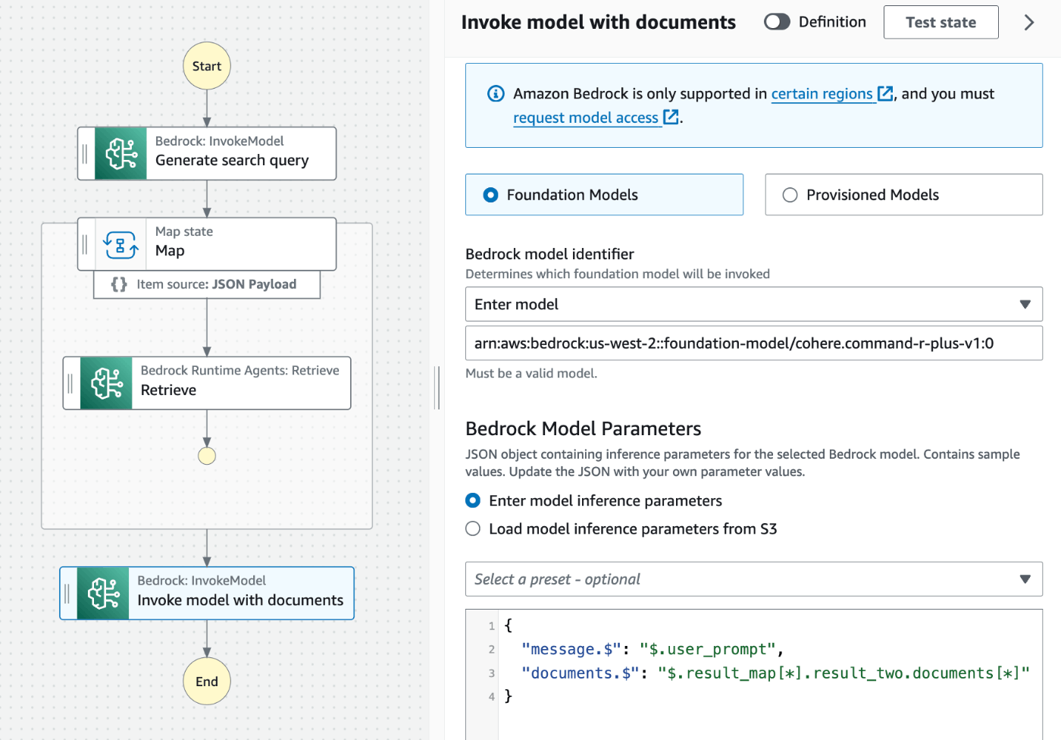Click line number 1 in code editor
Image resolution: width=1061 pixels, height=740 pixels.
[x=491, y=626]
